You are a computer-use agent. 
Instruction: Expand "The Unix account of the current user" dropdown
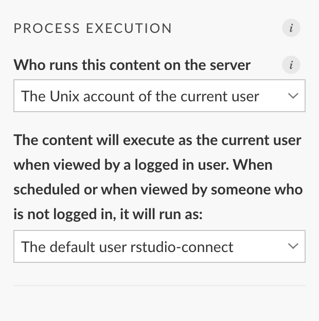click(159, 96)
